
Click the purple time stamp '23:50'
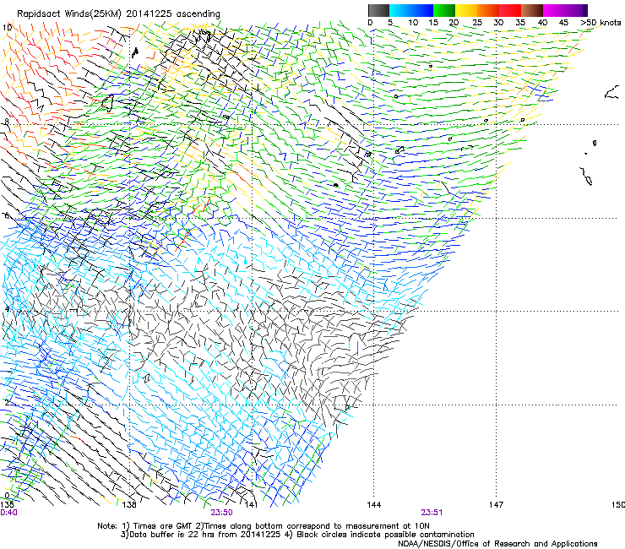[221, 513]
